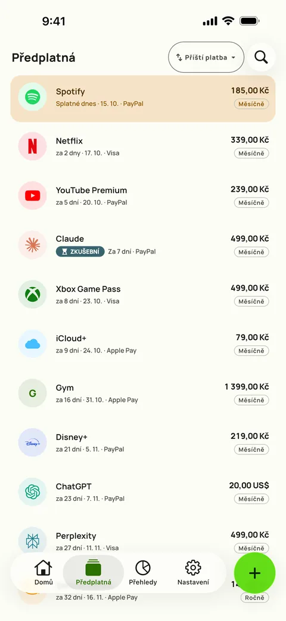286x621 pixels.
Task: Switch to the Přehledy tab
Action: tap(143, 573)
